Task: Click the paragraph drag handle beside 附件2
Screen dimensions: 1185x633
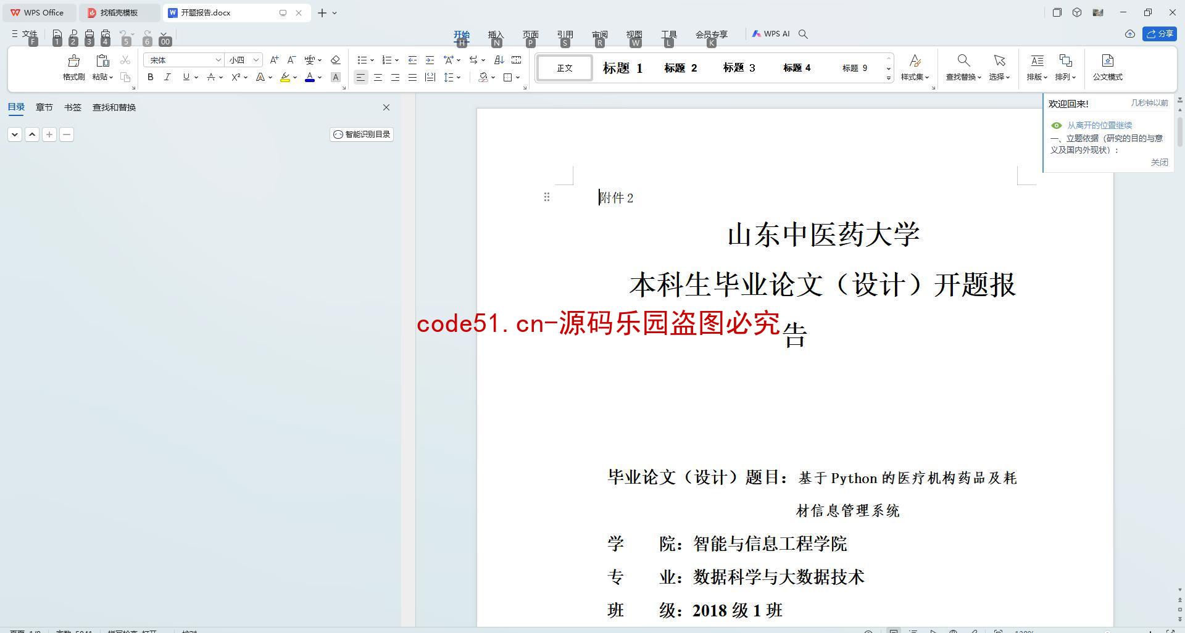Action: coord(546,197)
